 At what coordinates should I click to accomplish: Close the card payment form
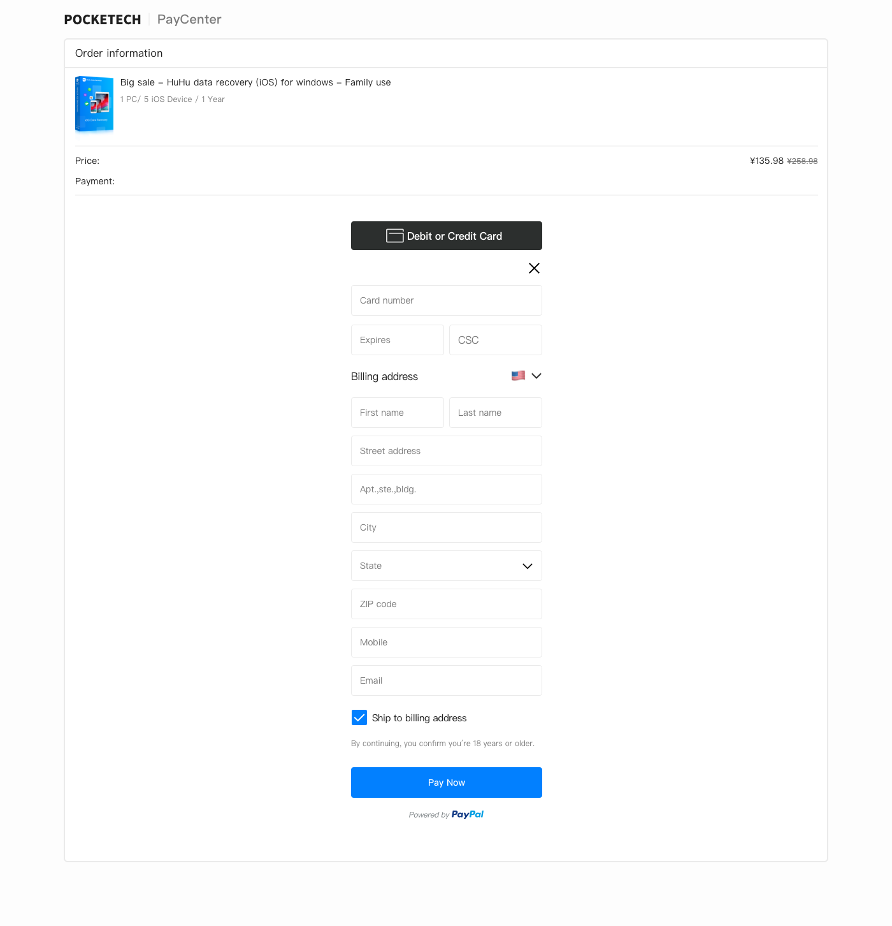[x=534, y=268]
